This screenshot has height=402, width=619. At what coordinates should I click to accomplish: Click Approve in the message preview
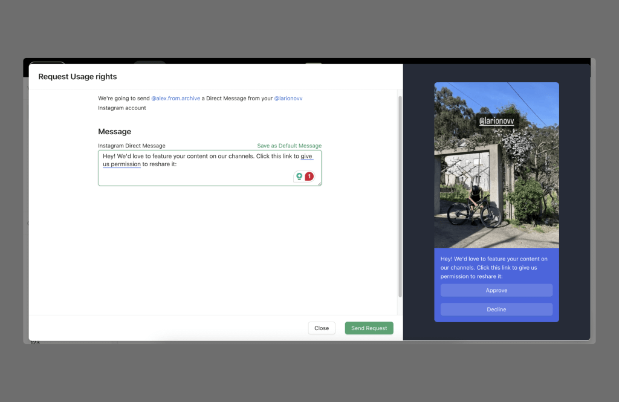point(496,290)
